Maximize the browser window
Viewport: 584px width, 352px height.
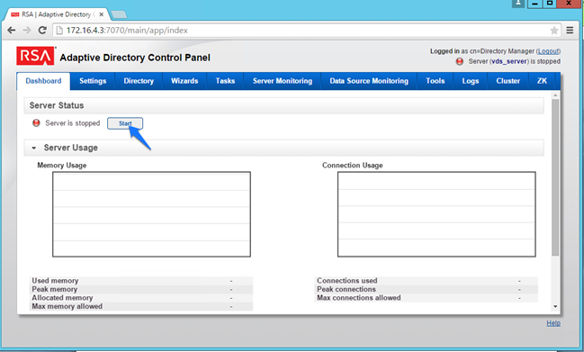550,4
